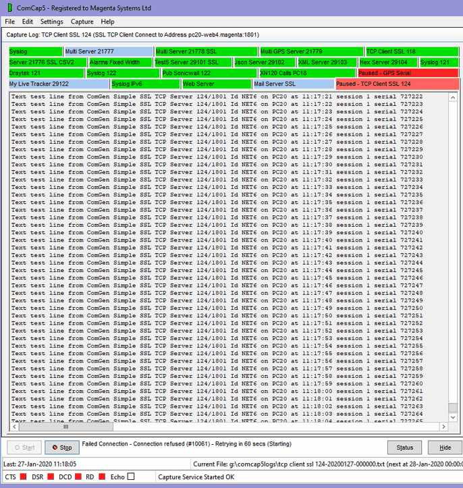The width and height of the screenshot is (463, 488).
Task: Click the ComCap5 application icon in title bar
Action: 7,8
